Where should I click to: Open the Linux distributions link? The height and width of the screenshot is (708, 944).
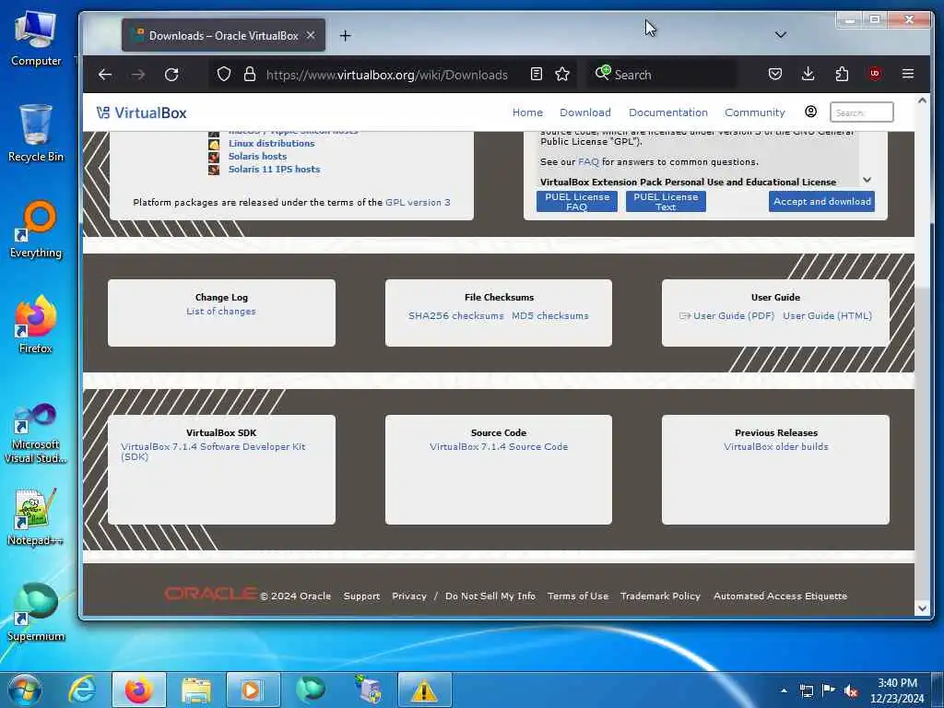(x=272, y=143)
